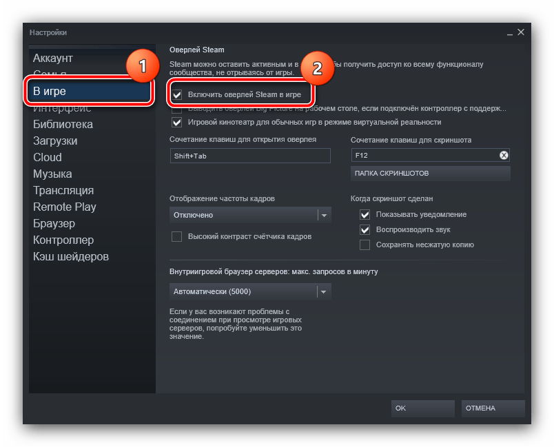
Task: Confirm settings with the OK button
Action: (x=422, y=408)
